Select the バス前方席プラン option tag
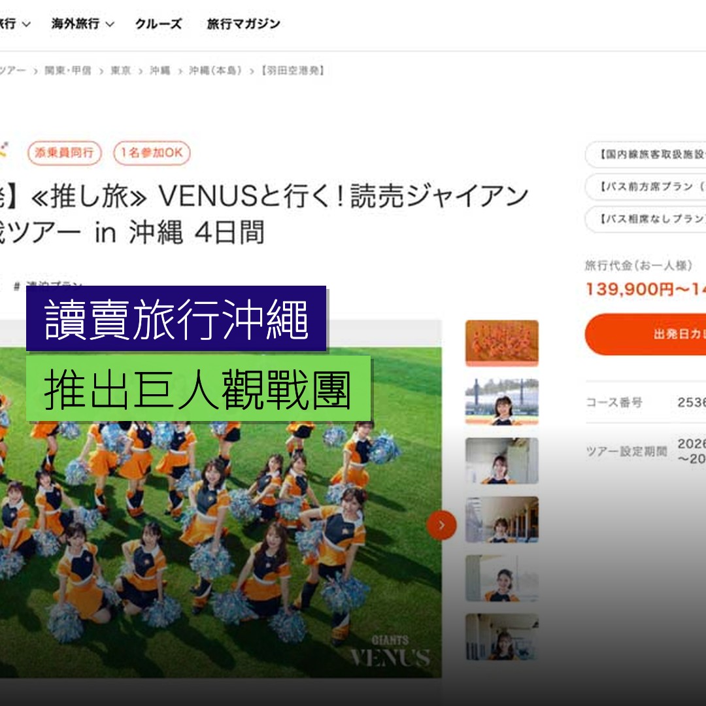 (x=648, y=187)
